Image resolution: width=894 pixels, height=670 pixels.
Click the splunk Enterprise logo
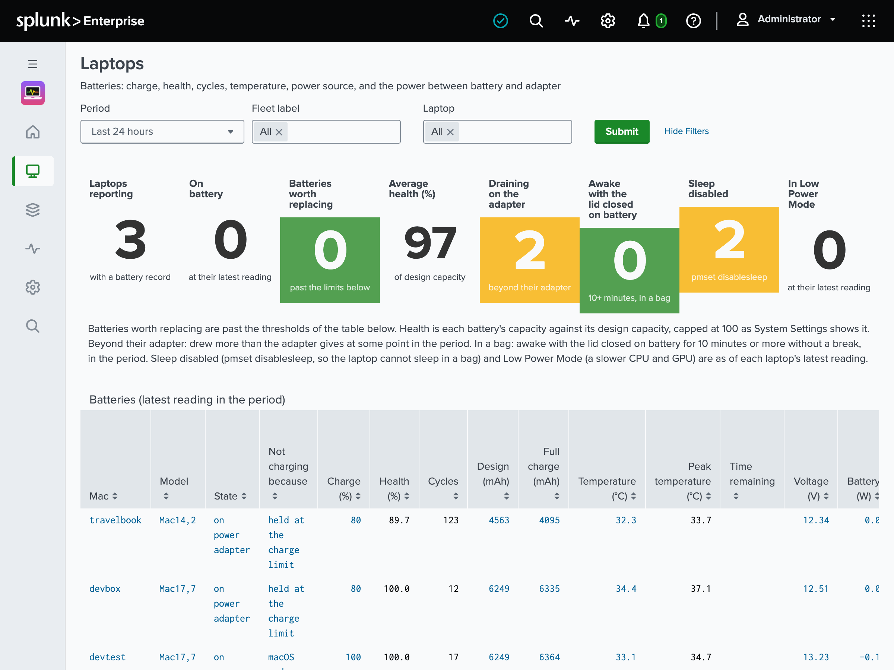[x=80, y=20]
